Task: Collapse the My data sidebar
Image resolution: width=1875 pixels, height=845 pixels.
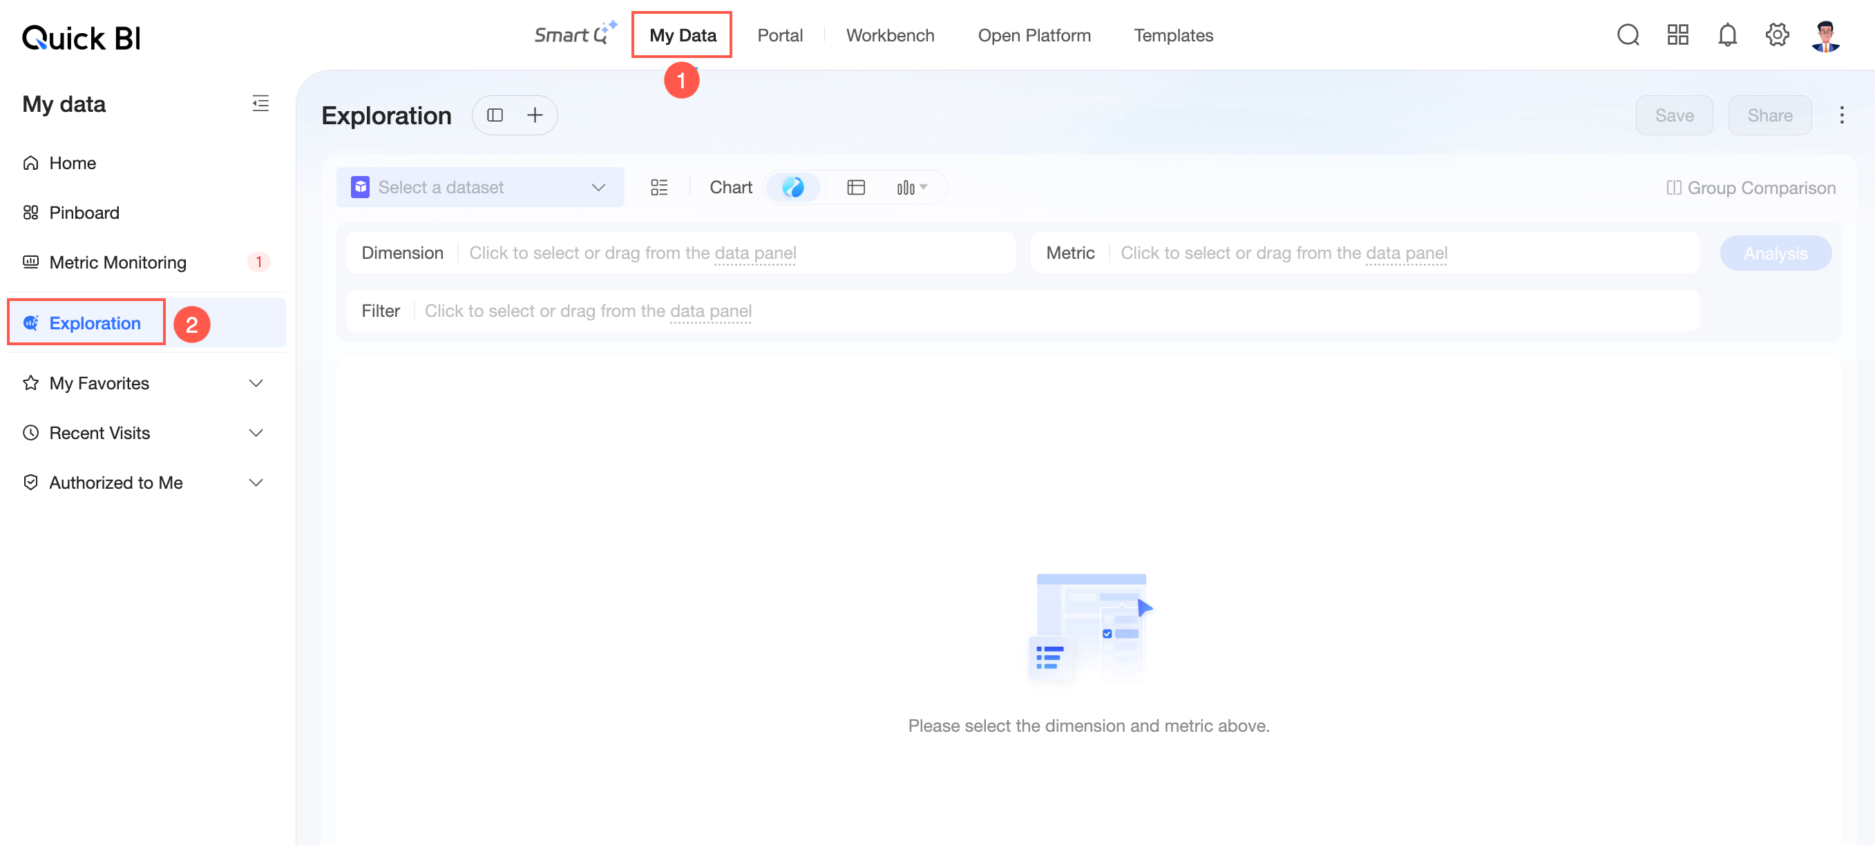Action: (x=260, y=104)
